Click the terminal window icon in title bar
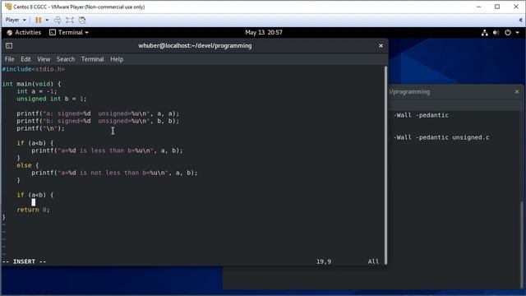The height and width of the screenshot is (296, 526). click(x=9, y=46)
